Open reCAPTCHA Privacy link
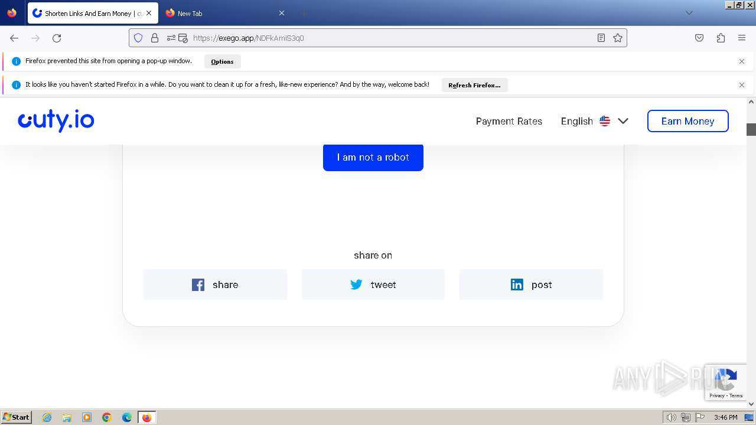This screenshot has height=425, width=756. (x=716, y=395)
